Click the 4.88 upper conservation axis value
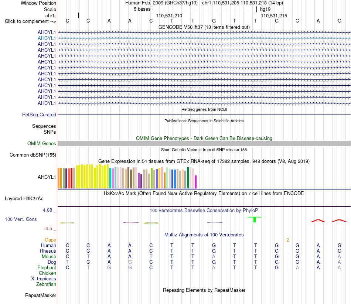The image size is (351, 304). point(47,210)
